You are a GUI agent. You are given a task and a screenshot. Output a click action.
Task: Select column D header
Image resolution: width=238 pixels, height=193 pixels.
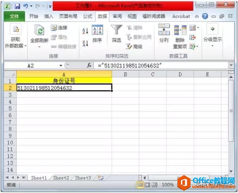180,74
